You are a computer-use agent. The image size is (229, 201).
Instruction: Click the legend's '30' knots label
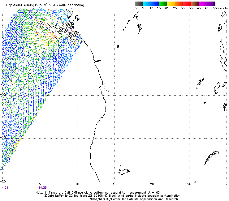183,8
